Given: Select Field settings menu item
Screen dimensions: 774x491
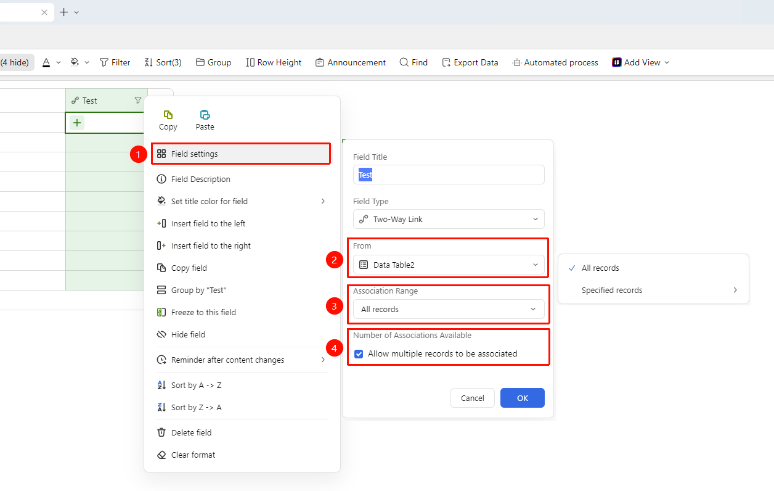Looking at the screenshot, I should pos(241,154).
